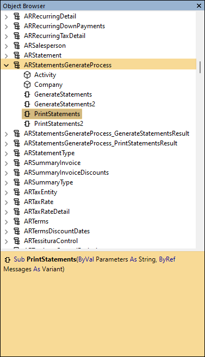Expand ARStatementsGenerateProcess_PrintStatementsResult node
Screen dimensions: 205x357
point(7,143)
